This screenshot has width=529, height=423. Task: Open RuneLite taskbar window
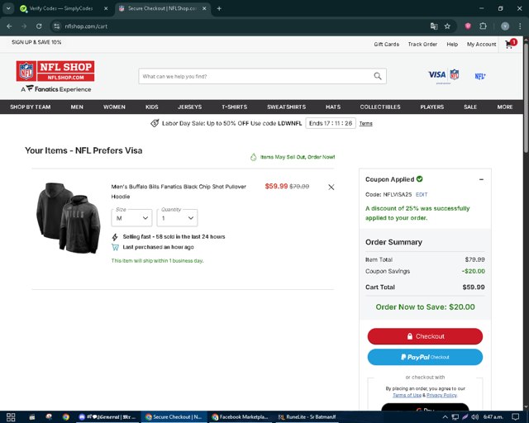point(307,417)
